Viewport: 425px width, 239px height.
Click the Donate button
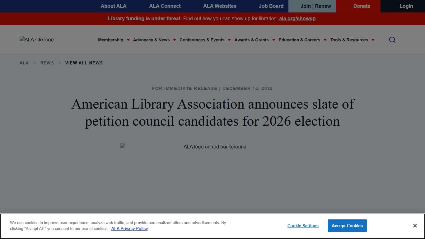point(362,6)
